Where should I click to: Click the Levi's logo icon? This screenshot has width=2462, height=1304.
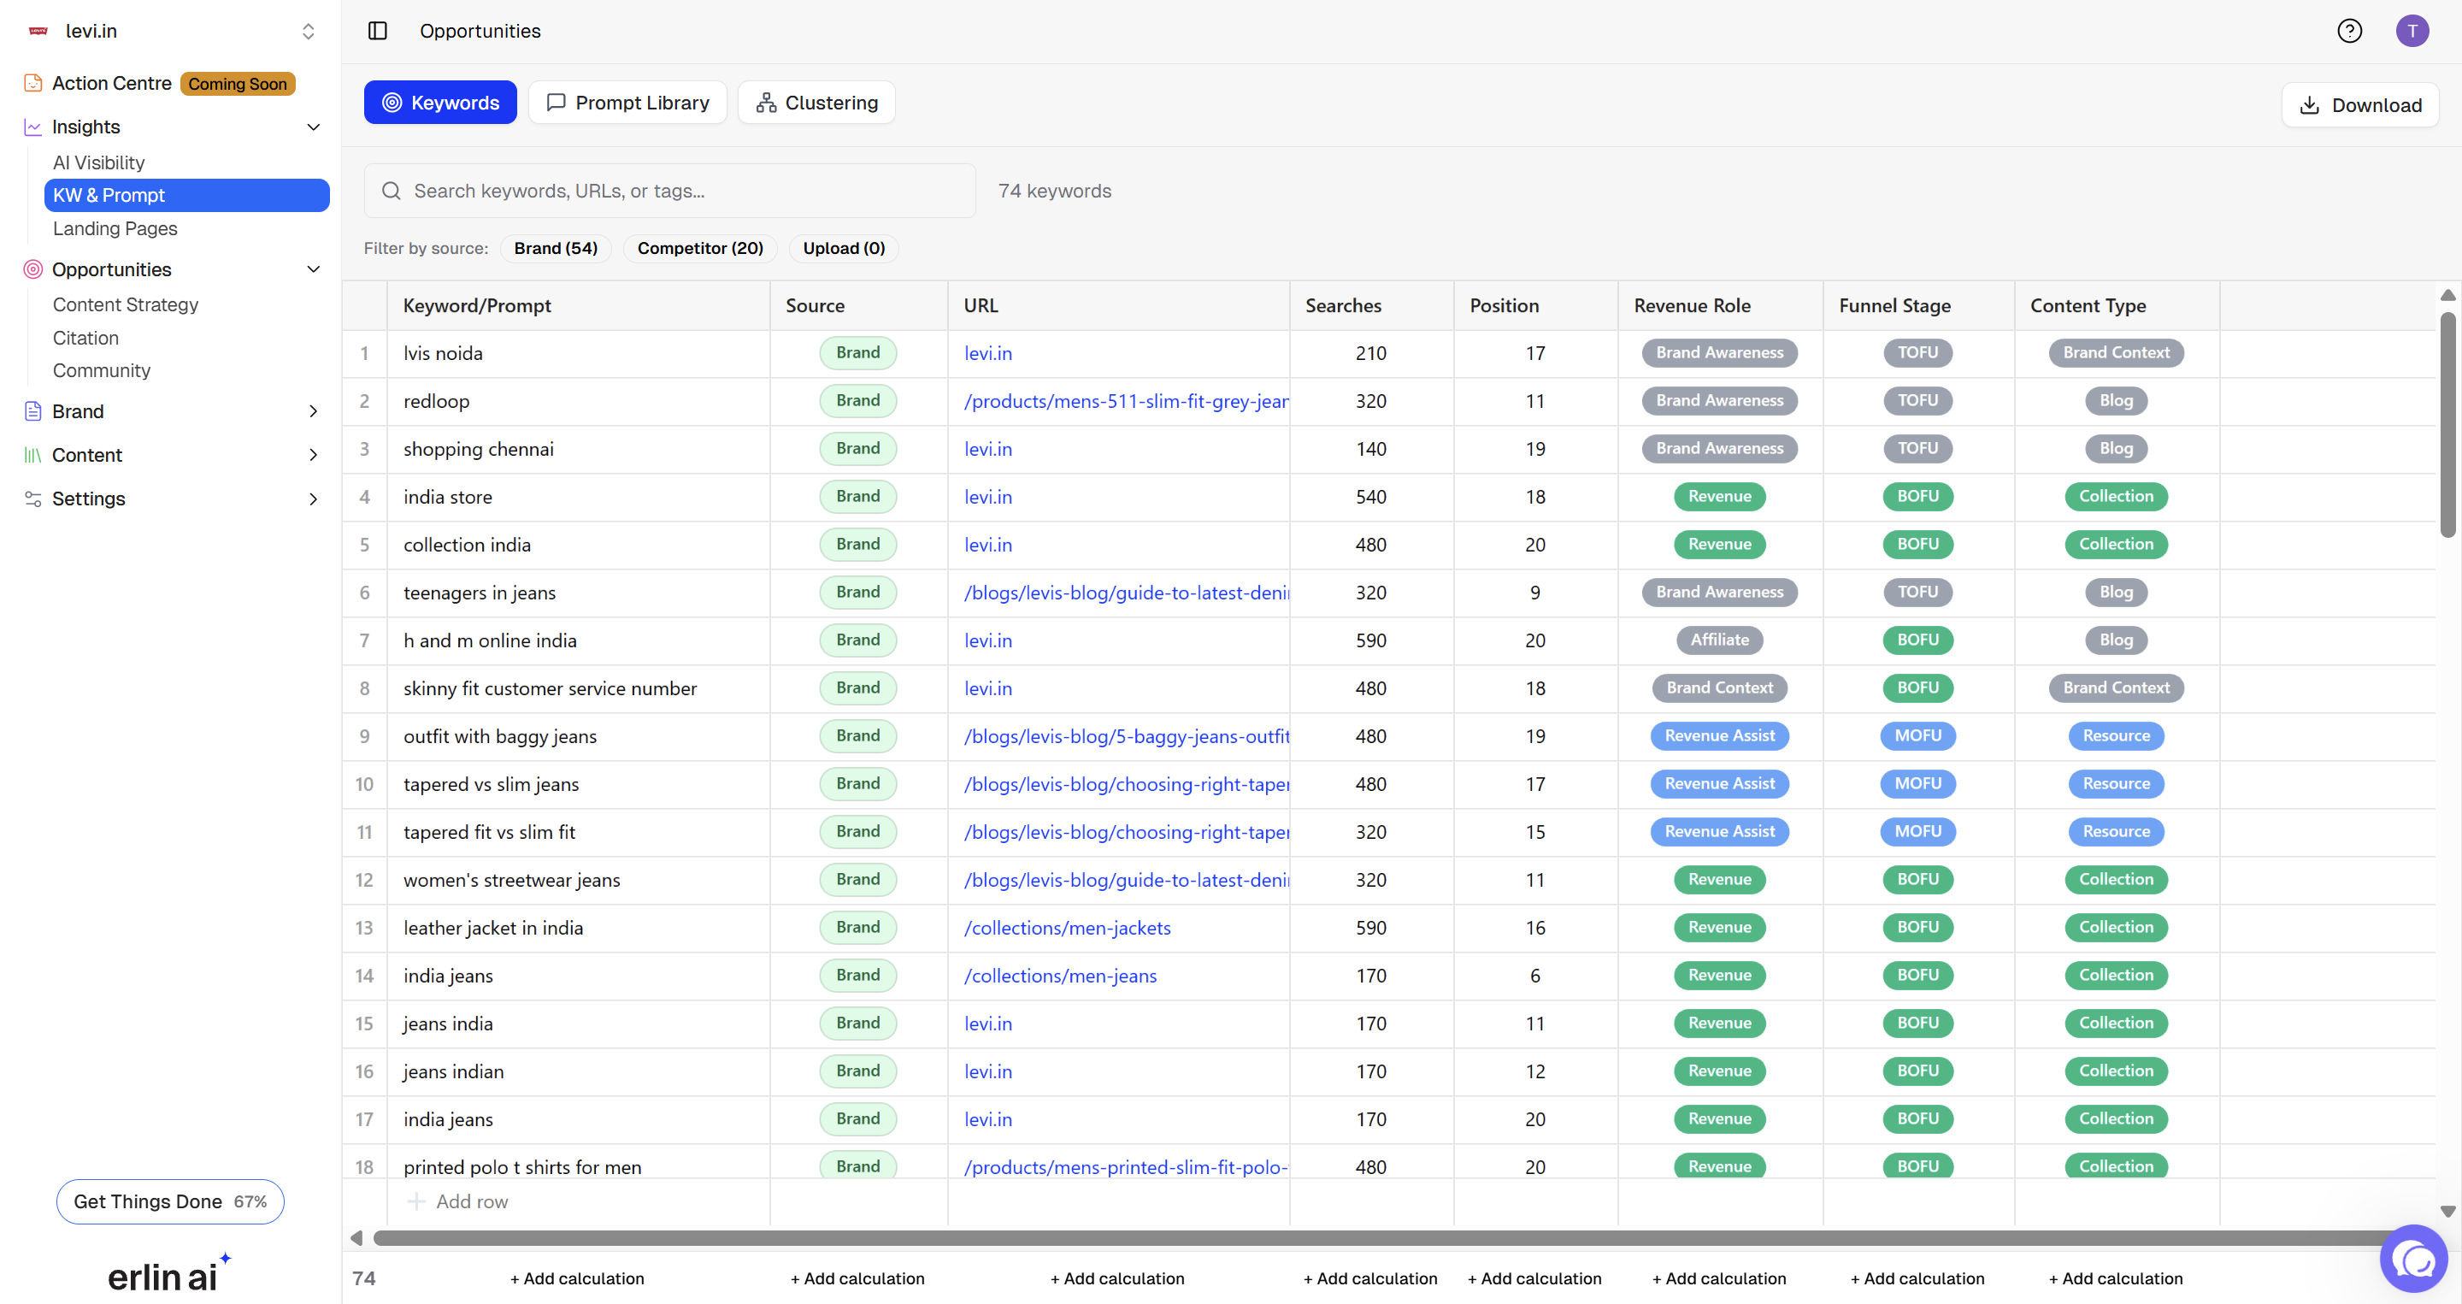38,31
